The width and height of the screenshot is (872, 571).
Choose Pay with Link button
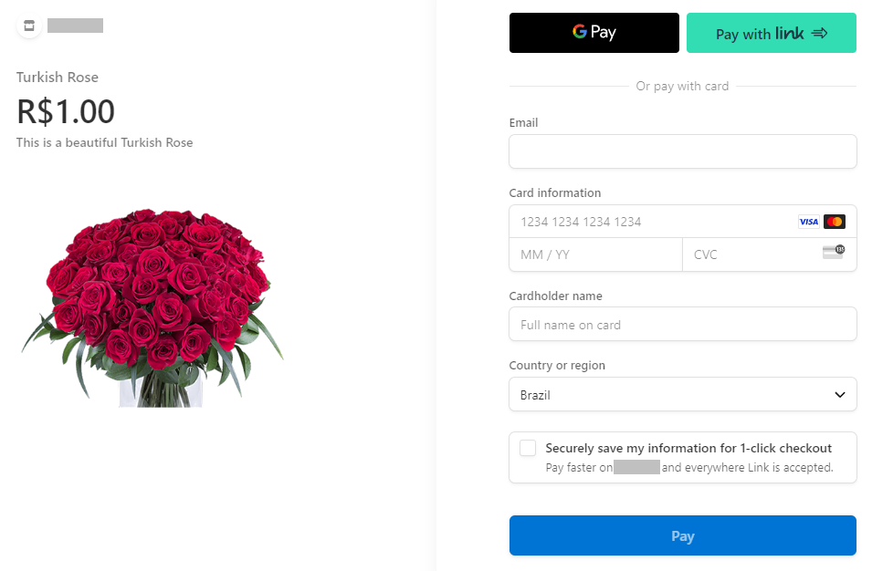[x=771, y=34]
